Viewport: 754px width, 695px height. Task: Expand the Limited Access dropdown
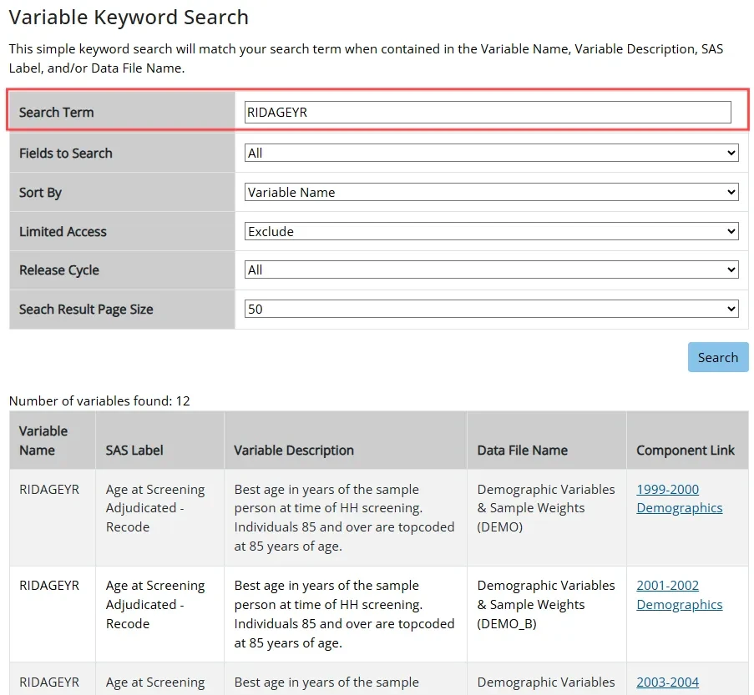(491, 231)
